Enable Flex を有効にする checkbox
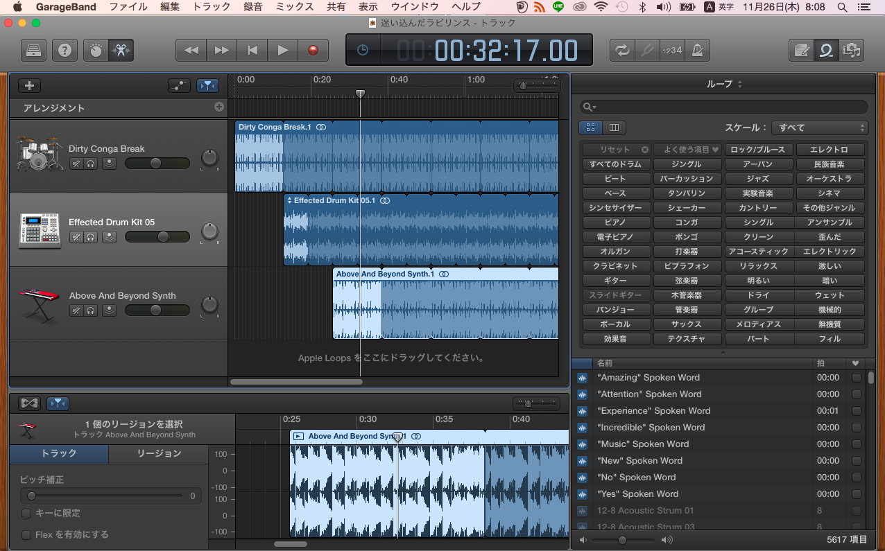This screenshot has height=551, width=885. click(x=26, y=535)
